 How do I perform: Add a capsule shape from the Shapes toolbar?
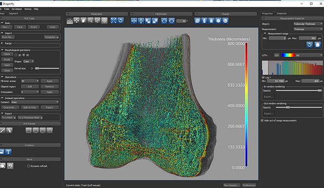204,21
